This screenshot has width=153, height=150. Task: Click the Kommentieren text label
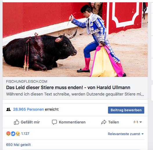pyautogui.click(x=72, y=122)
